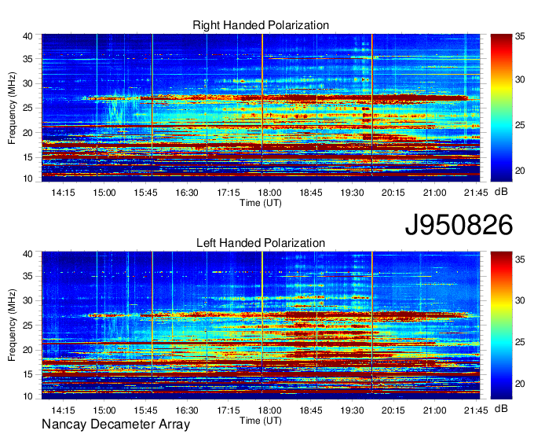
Task: Click the upper plot's "Frequency (MHz)" axis label
Action: tap(12, 108)
